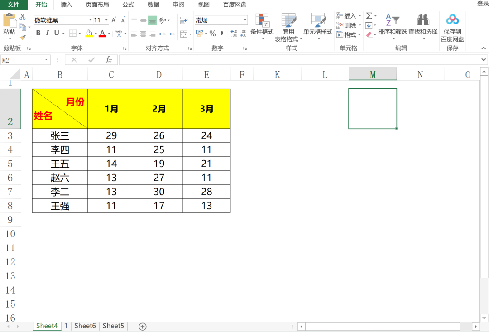Screen dimensions: 489x332
Task: Expand 单元格样式 dropdown
Action: pyautogui.click(x=319, y=39)
